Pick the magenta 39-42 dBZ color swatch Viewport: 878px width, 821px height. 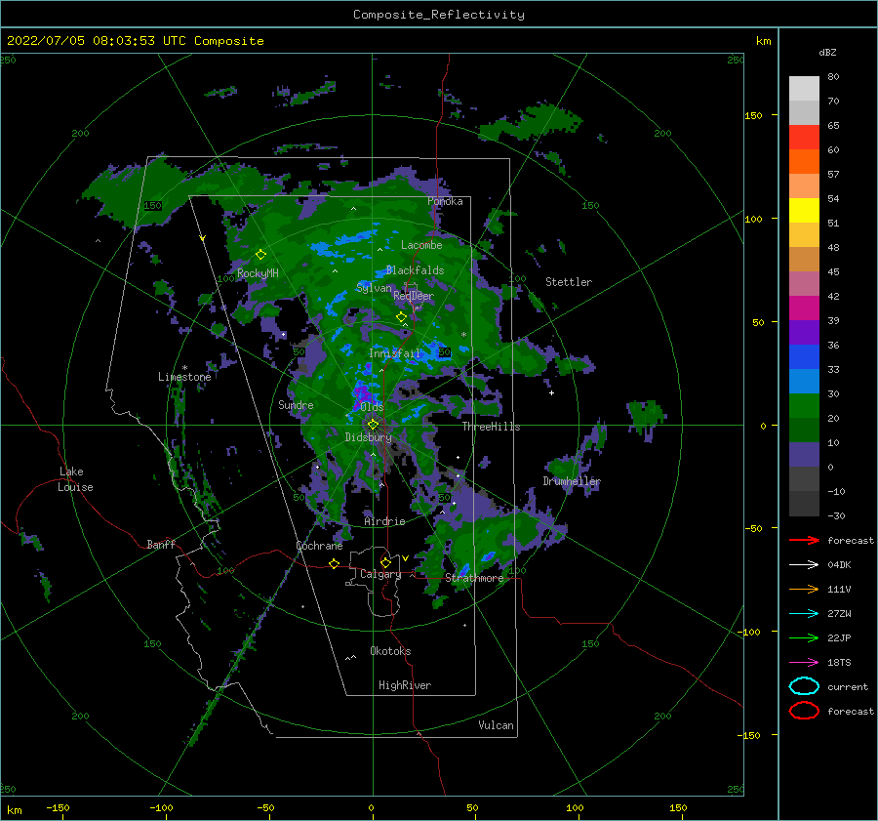[804, 308]
